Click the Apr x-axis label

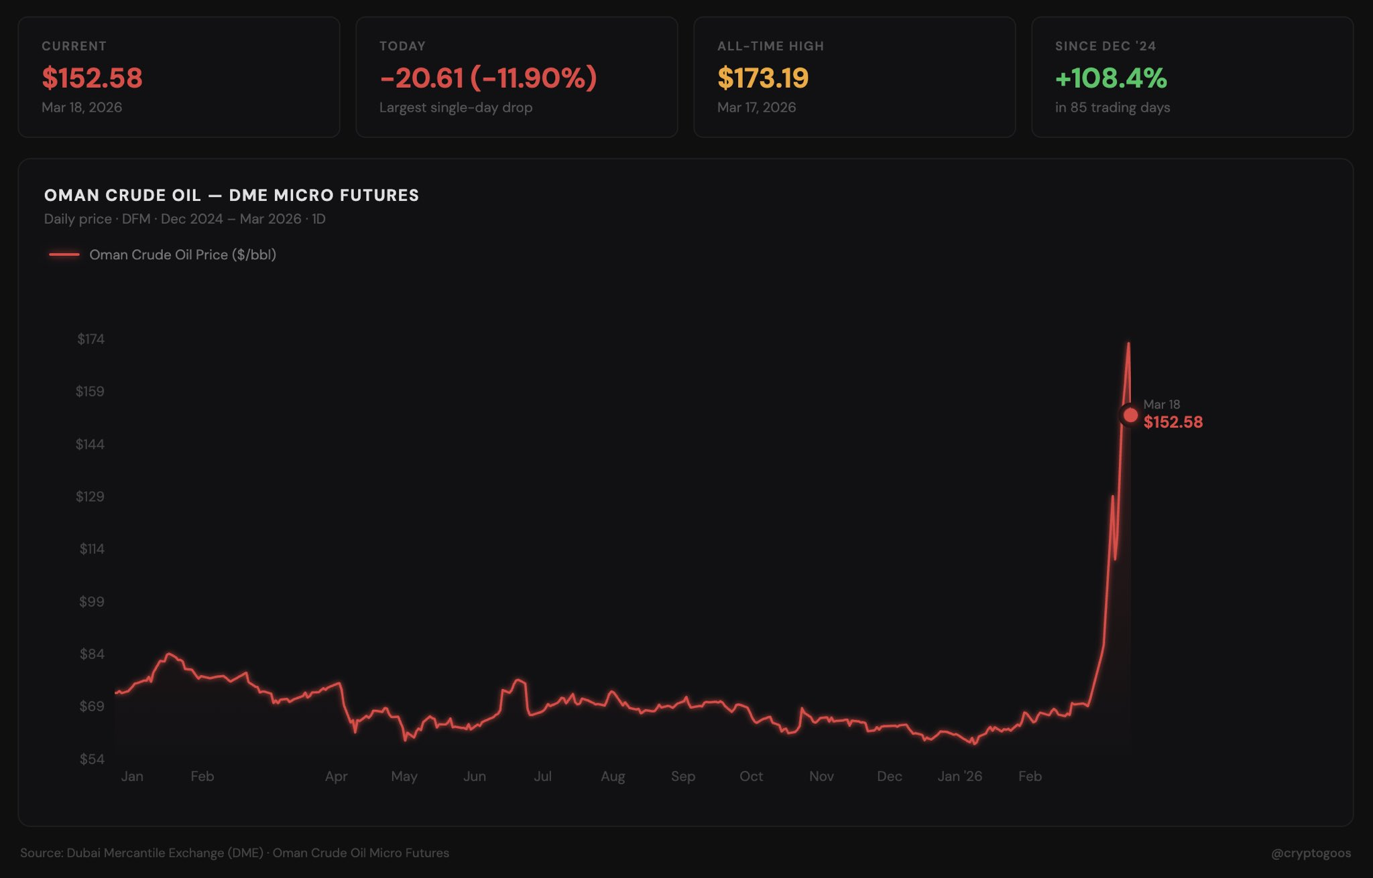(x=336, y=776)
